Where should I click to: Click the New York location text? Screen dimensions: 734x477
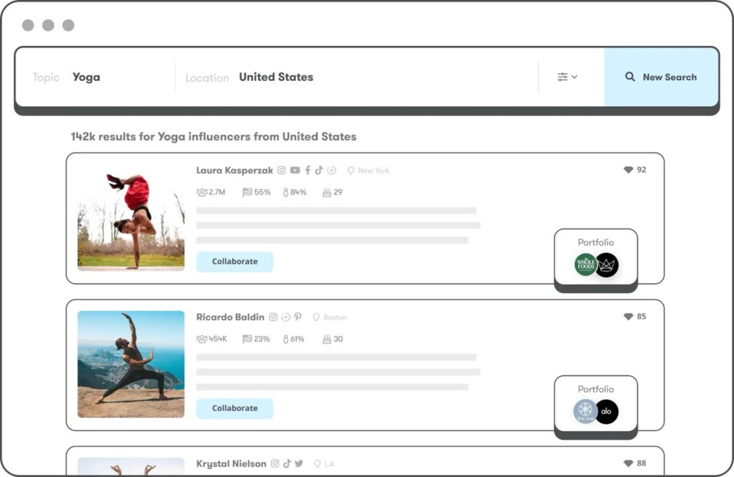(373, 170)
